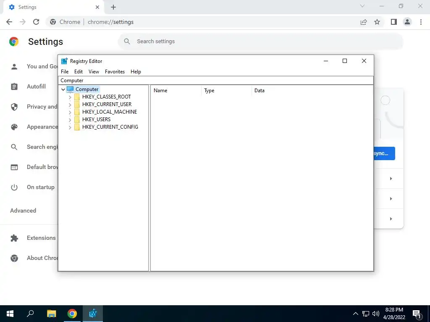Image resolution: width=430 pixels, height=322 pixels.
Task: Select HKEY_USERS in the tree
Action: coord(96,119)
